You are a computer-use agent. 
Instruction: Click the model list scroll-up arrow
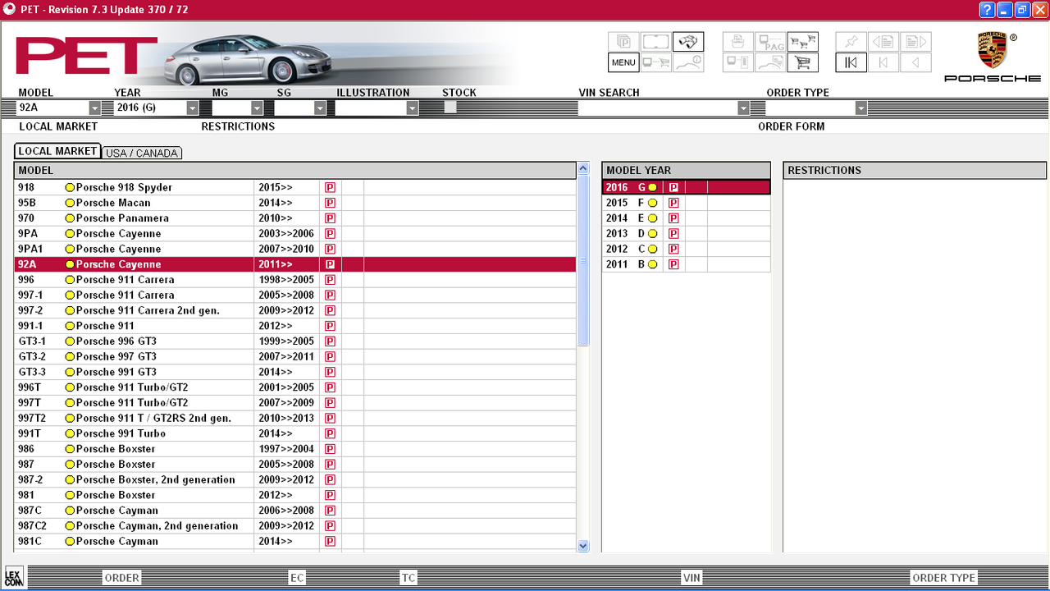(x=583, y=168)
